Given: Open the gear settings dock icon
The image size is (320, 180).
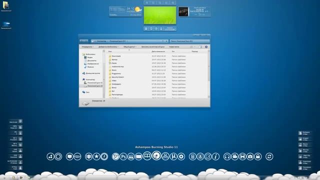Looking at the screenshot, I should [x=181, y=156].
